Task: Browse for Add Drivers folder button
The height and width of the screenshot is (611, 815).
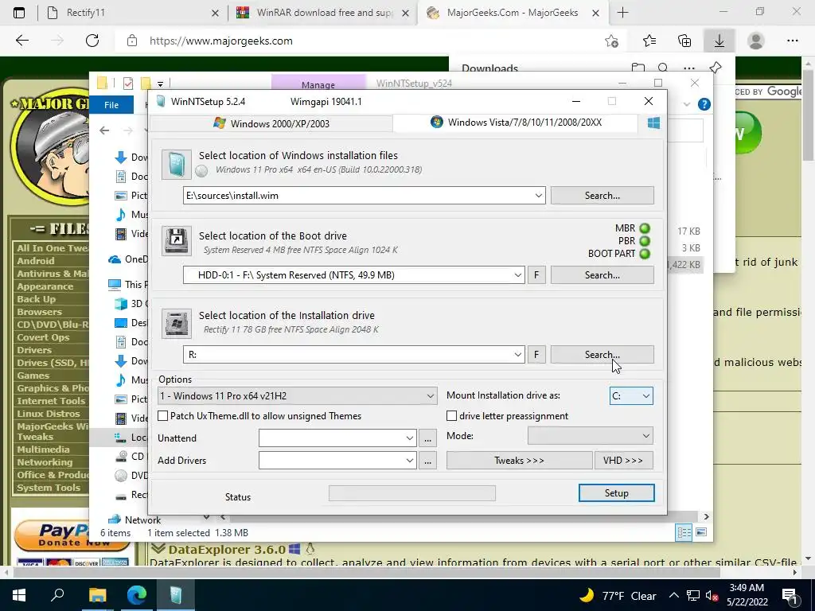Action: click(x=427, y=461)
